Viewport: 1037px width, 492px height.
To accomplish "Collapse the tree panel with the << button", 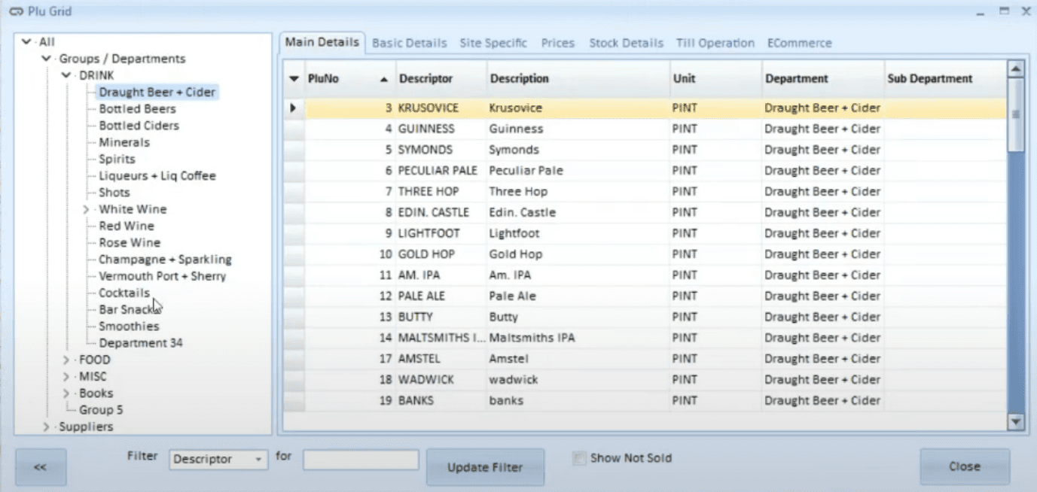I will point(40,466).
